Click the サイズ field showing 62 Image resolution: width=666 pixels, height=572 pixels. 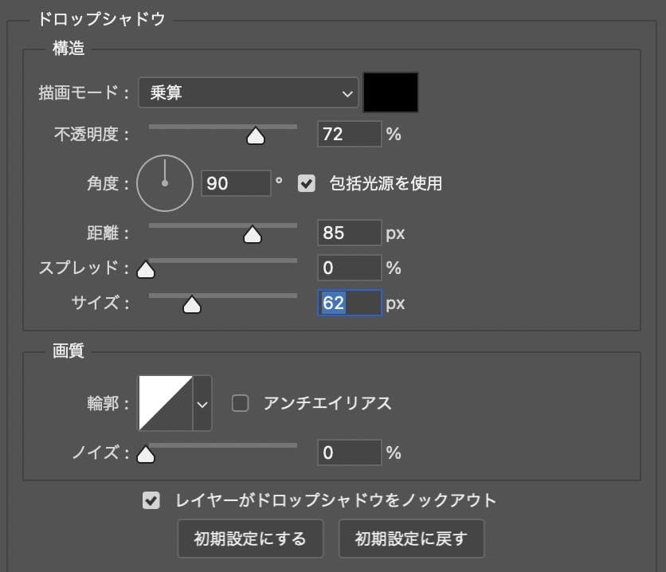tap(349, 304)
